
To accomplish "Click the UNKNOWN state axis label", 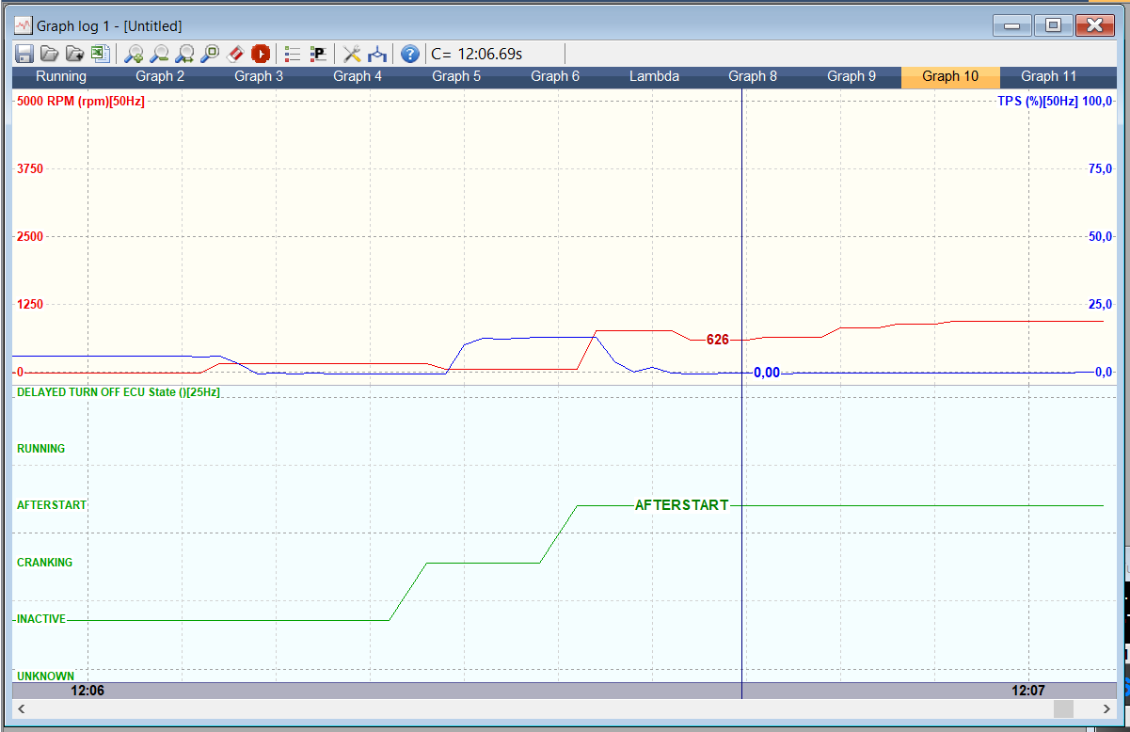I will [x=45, y=676].
